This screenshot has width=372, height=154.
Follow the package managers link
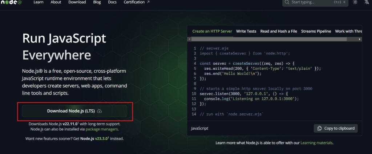click(x=105, y=129)
